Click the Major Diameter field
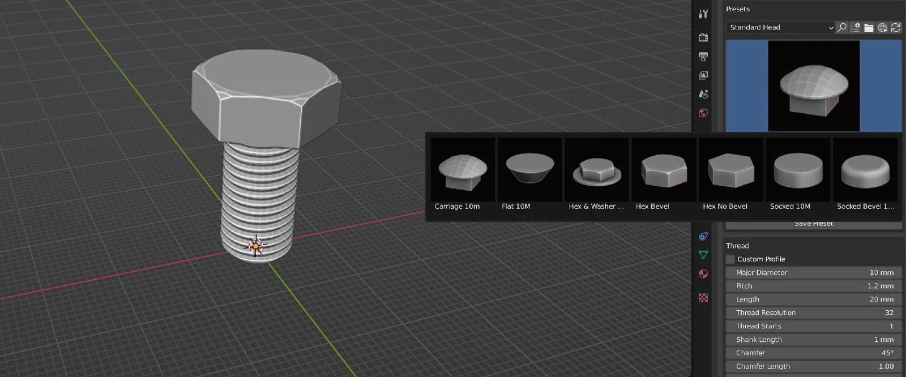This screenshot has width=906, height=377. 814,272
